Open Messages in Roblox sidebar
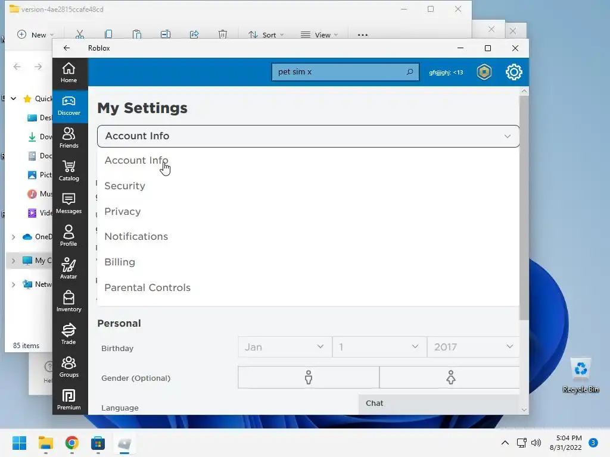 point(69,204)
